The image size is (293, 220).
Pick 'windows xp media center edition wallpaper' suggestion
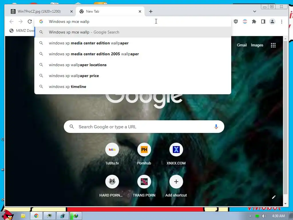[133, 43]
